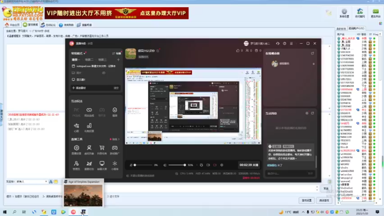This screenshot has height=216, width=384.
Task: Open the Usage Help tab
Action: click(66, 25)
